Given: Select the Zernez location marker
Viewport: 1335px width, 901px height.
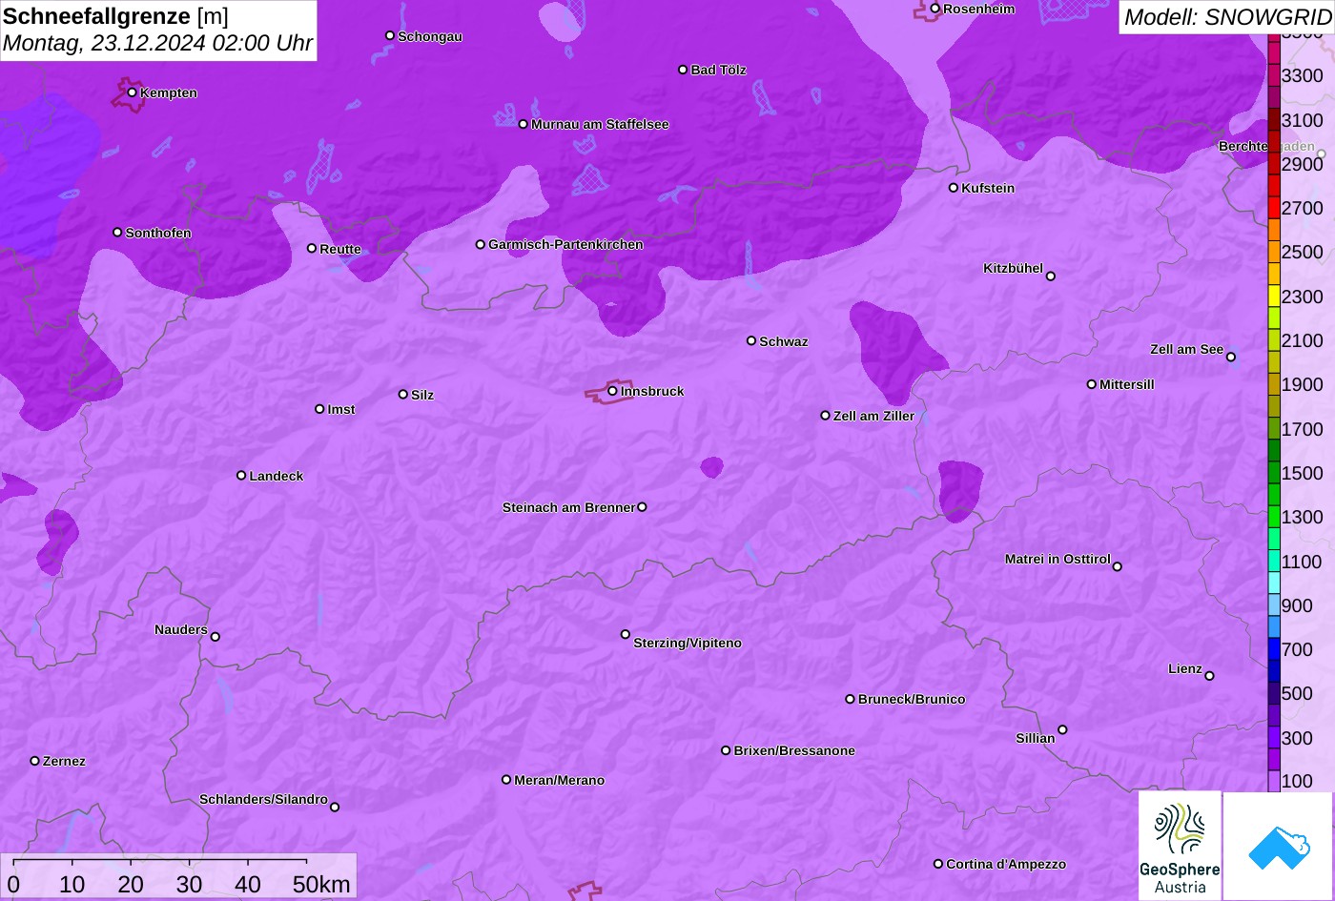Looking at the screenshot, I should point(35,761).
